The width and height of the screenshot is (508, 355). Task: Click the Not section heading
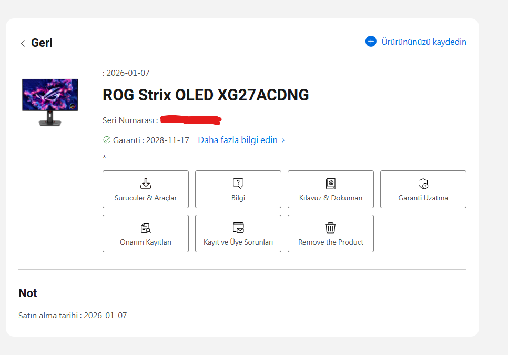[x=28, y=293]
